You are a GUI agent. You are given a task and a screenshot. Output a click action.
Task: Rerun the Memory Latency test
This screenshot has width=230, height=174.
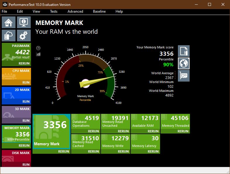click(145, 151)
